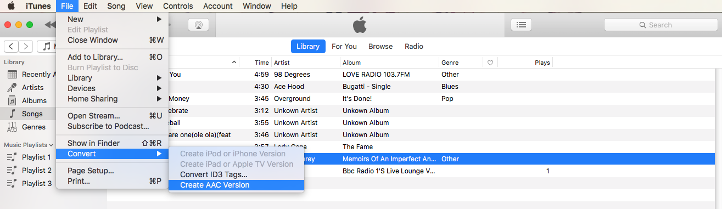This screenshot has width=722, height=209.
Task: Select Convert ID3 Tags option
Action: tap(236, 174)
